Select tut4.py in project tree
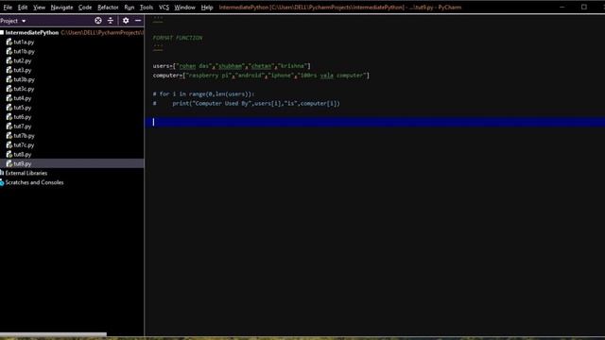The height and width of the screenshot is (340, 605). [23, 98]
